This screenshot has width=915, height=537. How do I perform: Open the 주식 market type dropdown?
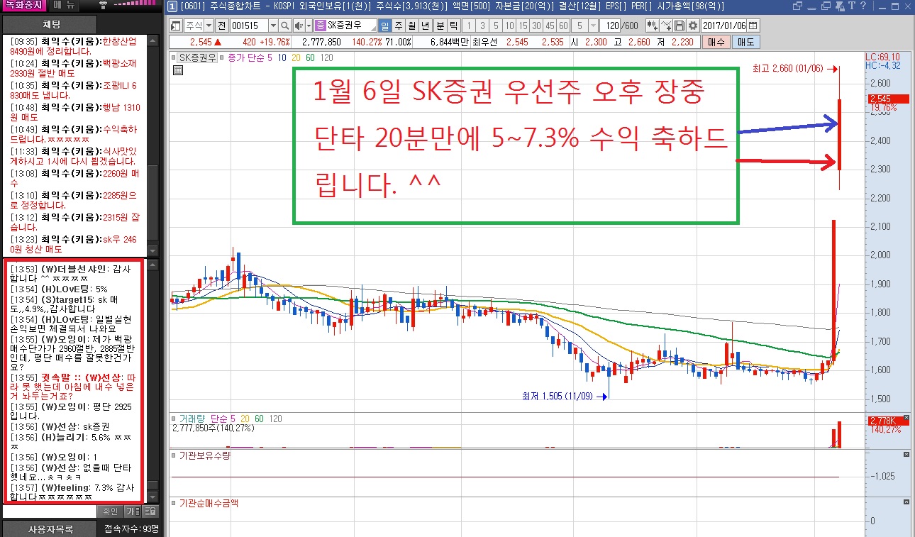[x=199, y=26]
